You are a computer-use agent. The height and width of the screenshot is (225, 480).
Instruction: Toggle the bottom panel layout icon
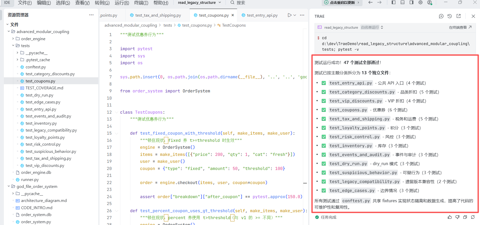[403, 3]
